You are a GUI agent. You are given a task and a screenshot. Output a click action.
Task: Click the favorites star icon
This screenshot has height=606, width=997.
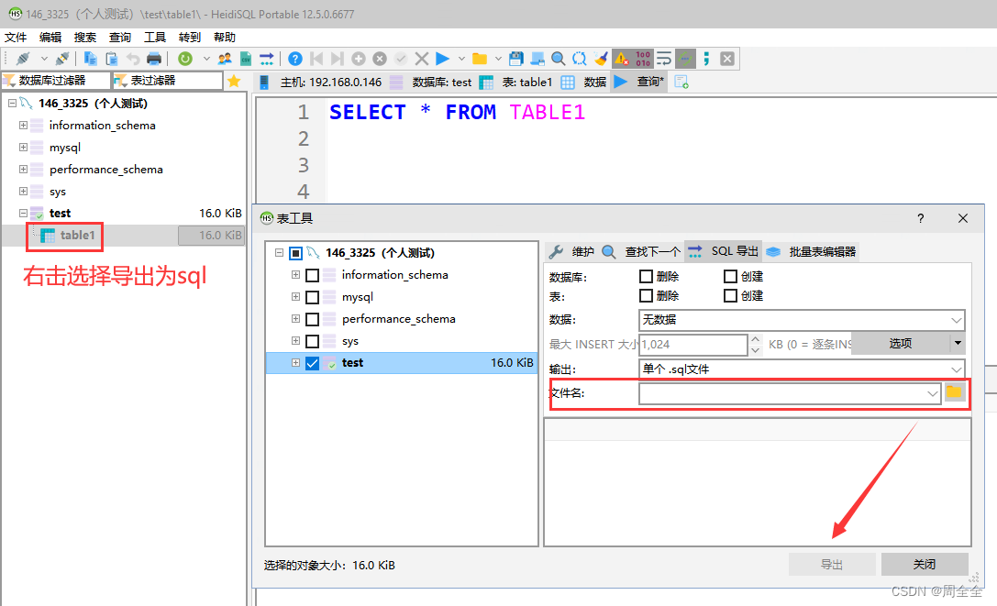(234, 81)
